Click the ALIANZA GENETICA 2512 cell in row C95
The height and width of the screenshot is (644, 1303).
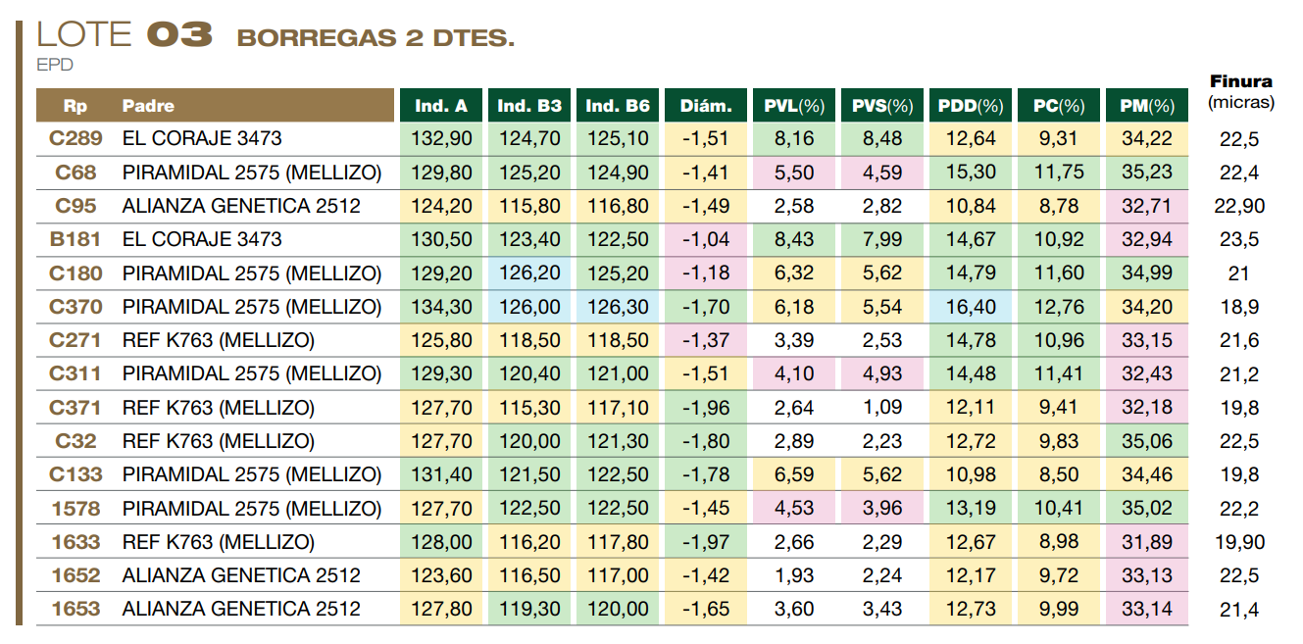tap(241, 207)
